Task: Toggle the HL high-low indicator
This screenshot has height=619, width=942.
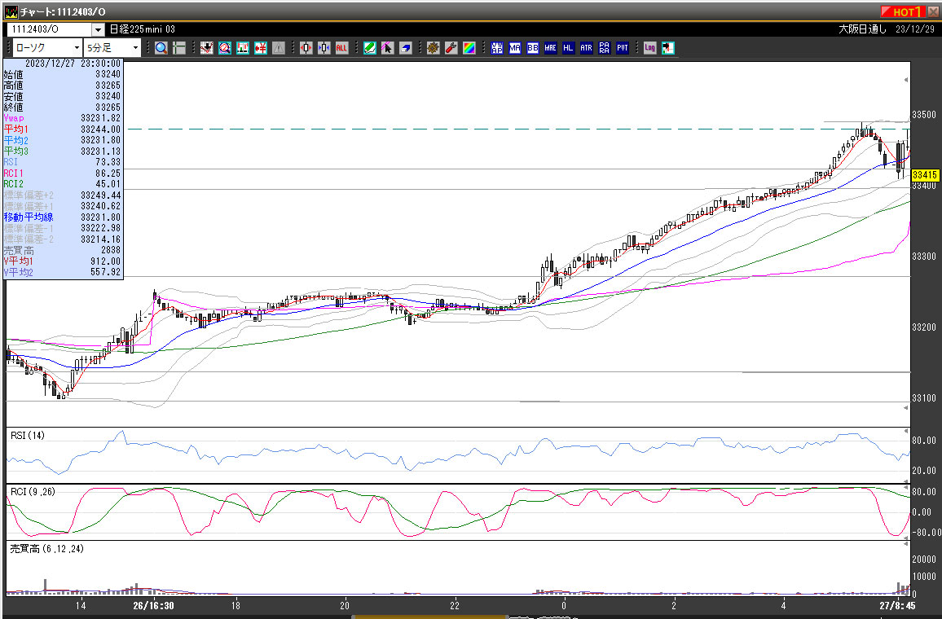Action: pyautogui.click(x=568, y=48)
